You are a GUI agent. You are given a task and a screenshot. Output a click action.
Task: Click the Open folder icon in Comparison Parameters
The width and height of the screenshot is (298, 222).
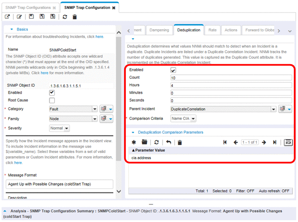tap(145, 142)
